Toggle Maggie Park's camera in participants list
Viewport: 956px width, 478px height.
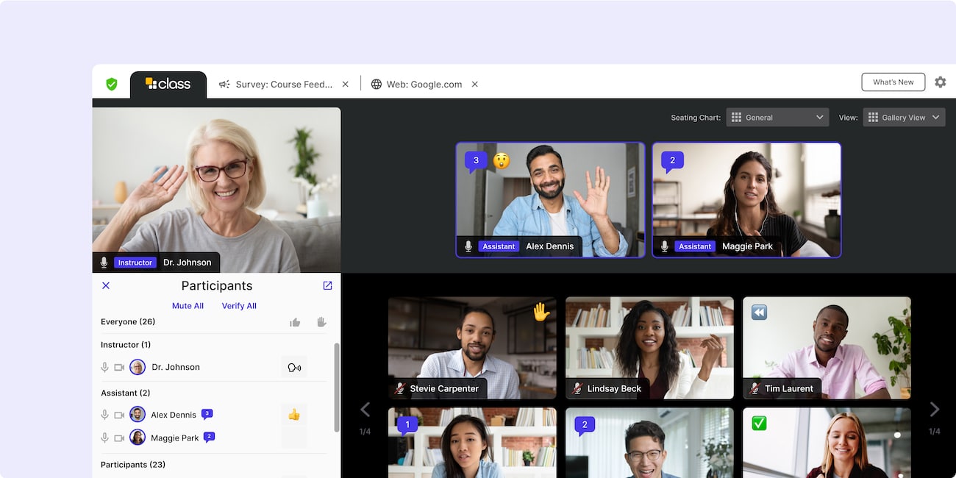(120, 437)
